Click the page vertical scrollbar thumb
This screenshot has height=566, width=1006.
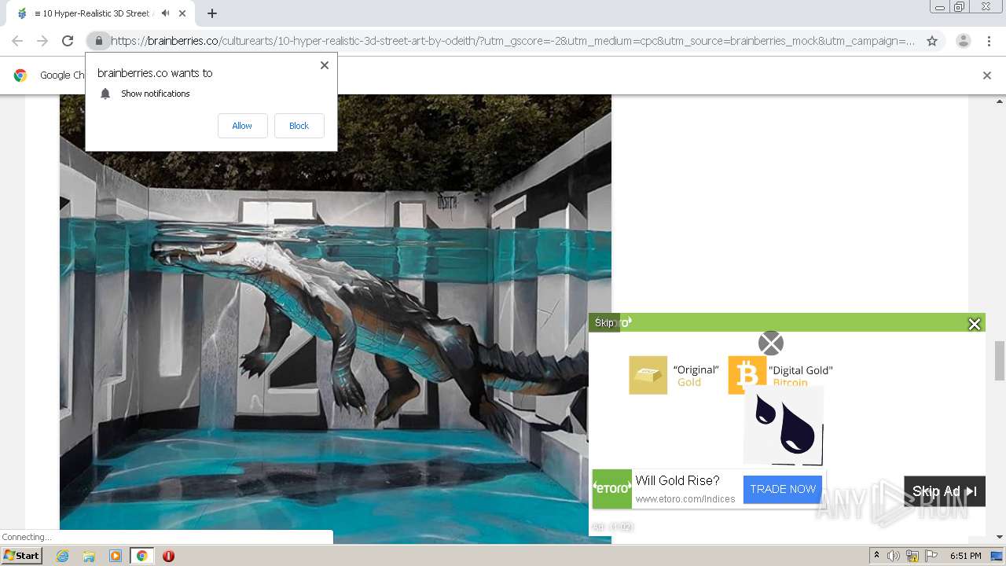tap(1000, 360)
